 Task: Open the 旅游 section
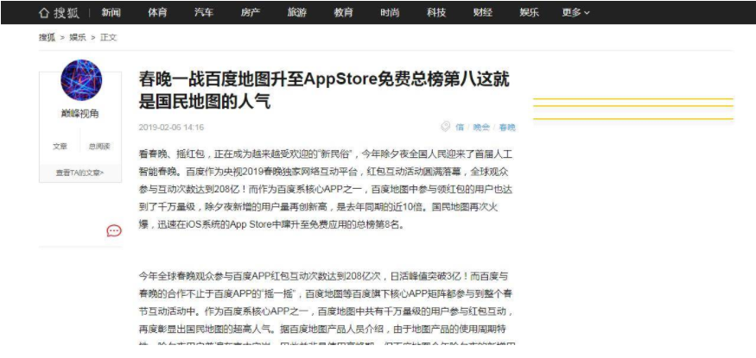point(296,13)
